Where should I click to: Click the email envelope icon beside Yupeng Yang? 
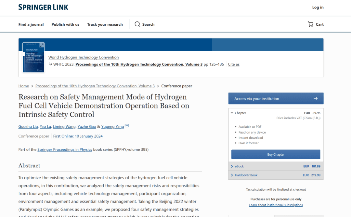(x=127, y=126)
